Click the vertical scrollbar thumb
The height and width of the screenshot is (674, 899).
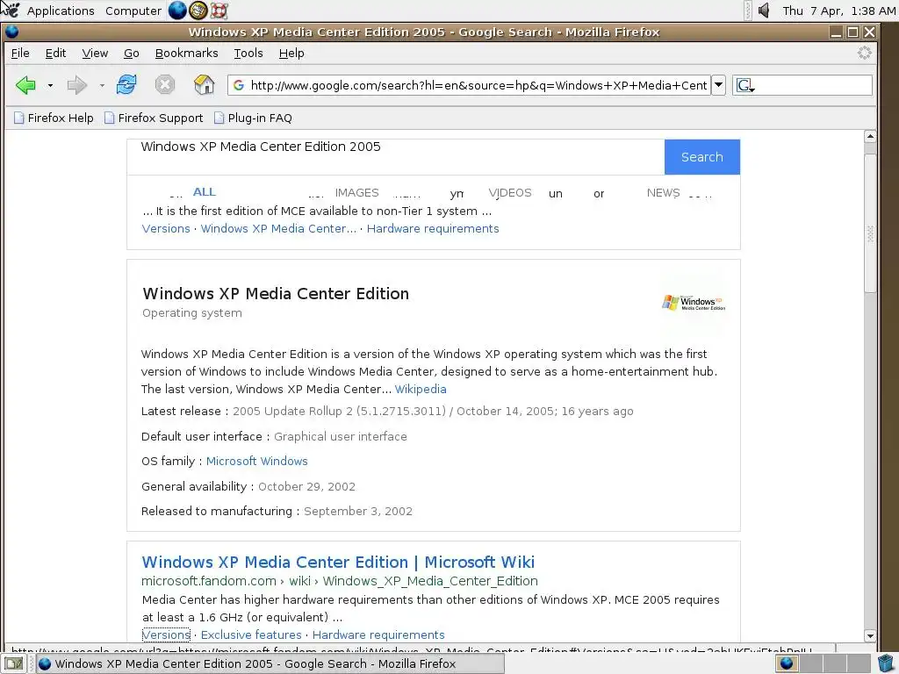[870, 224]
